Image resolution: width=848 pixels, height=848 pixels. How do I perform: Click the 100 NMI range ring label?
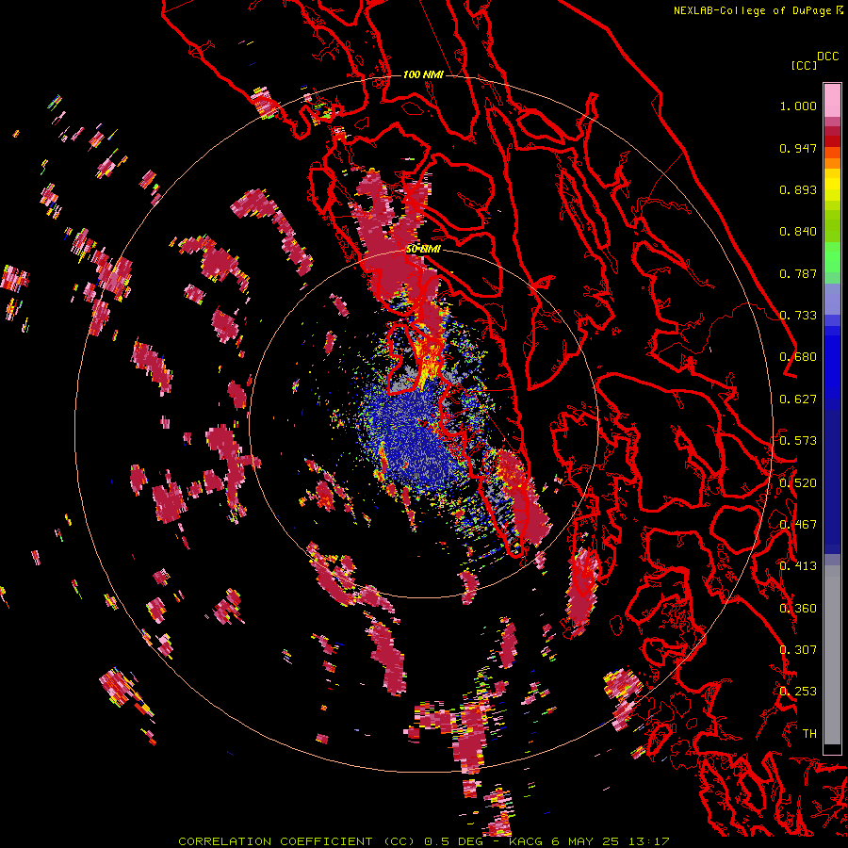point(423,74)
